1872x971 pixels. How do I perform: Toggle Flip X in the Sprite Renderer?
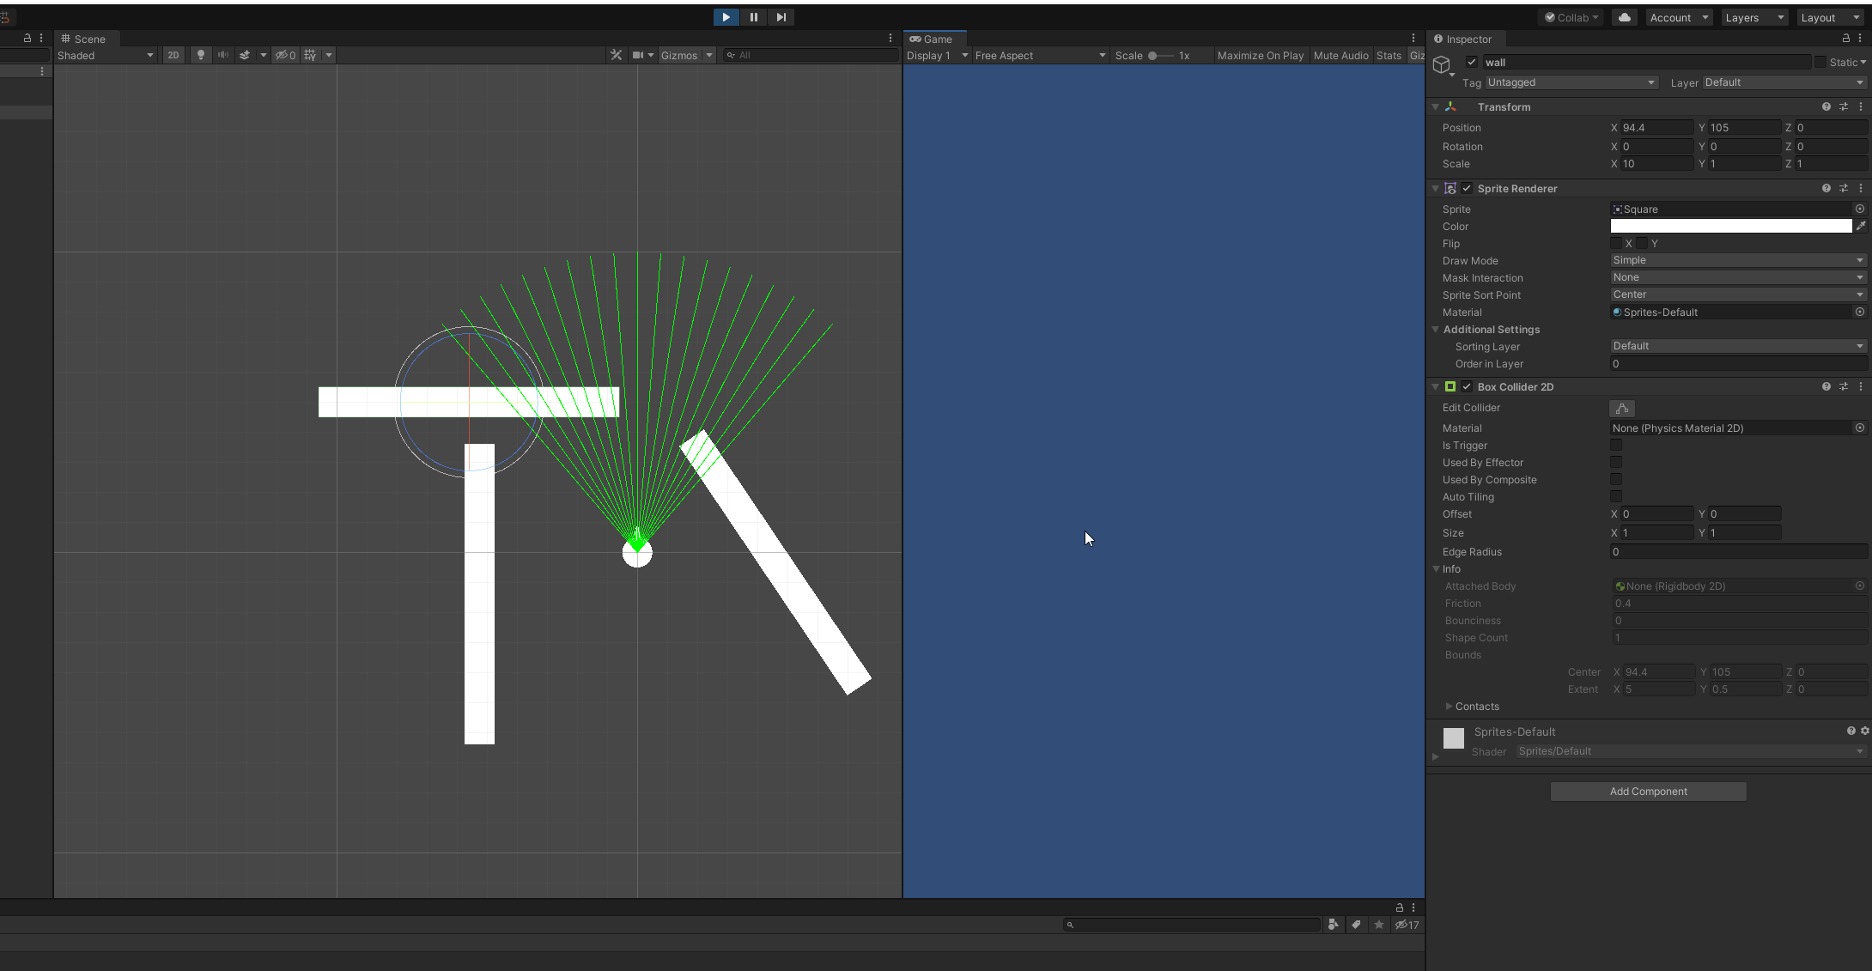1616,243
